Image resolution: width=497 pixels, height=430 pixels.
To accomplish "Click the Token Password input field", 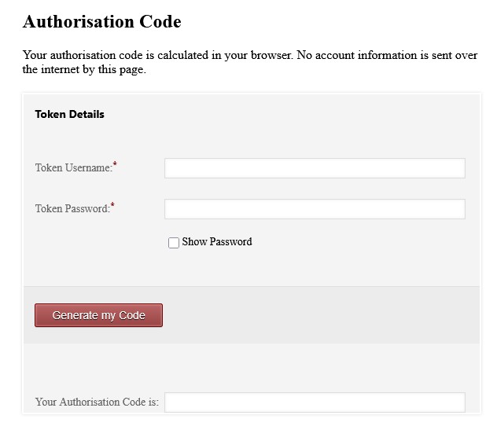I will pyautogui.click(x=315, y=209).
